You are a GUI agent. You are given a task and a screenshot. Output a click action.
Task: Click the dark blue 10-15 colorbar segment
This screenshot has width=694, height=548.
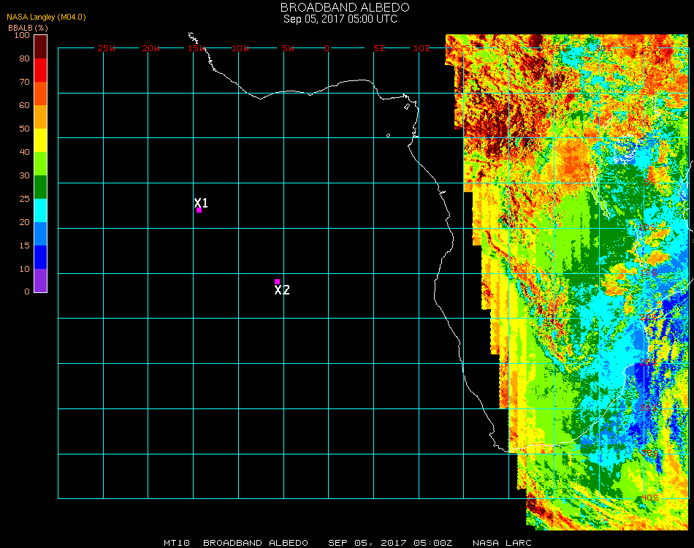tap(41, 257)
